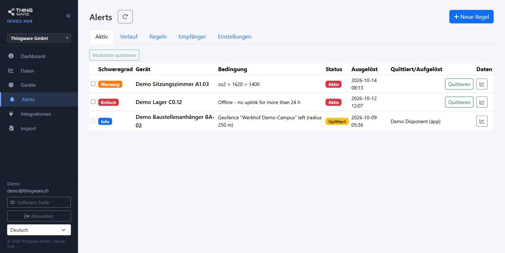Open Daten in the sidebar
Image resolution: width=505 pixels, height=253 pixels.
pos(39,71)
